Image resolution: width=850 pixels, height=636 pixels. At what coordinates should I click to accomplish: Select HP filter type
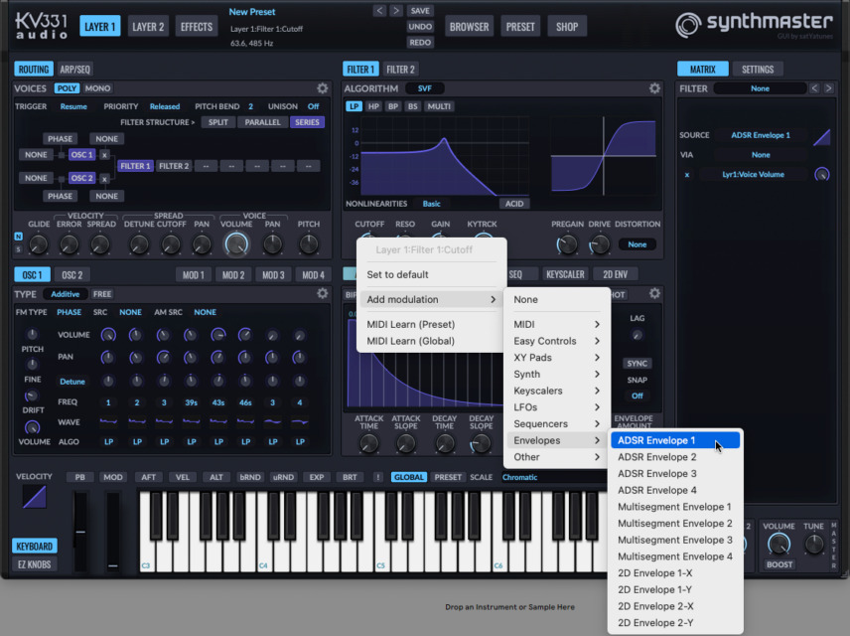(x=373, y=106)
